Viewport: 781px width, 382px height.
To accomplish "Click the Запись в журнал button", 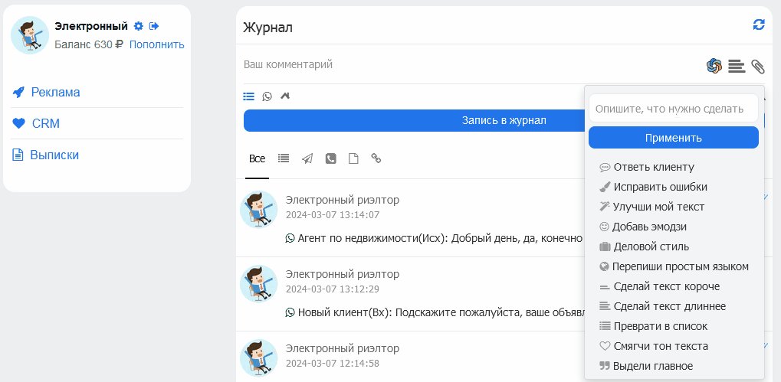I will tap(504, 120).
